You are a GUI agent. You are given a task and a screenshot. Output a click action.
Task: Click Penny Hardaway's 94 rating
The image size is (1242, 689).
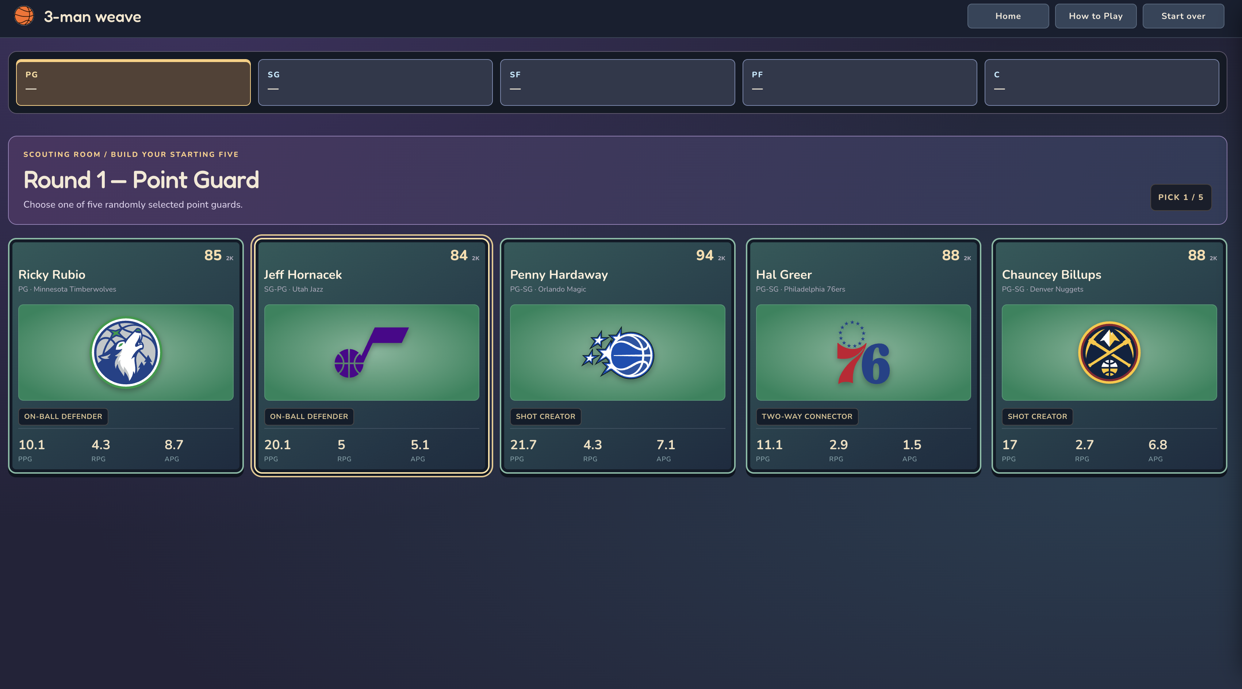(x=704, y=255)
